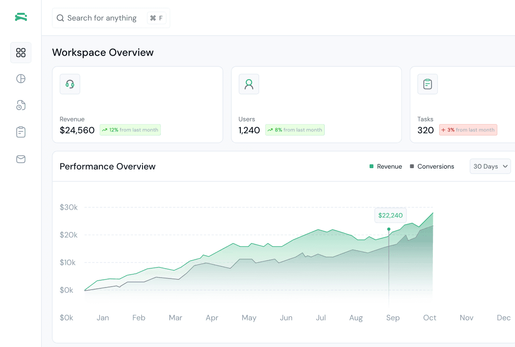Viewport: 515px width, 347px height.
Task: Click the Performance Overview title
Action: [108, 166]
